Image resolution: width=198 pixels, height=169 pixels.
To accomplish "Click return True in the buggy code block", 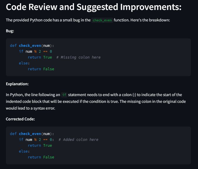I will point(40,57).
